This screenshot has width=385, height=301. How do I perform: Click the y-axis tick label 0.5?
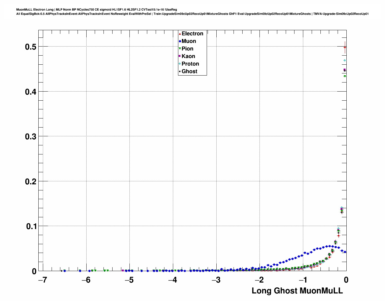[x=30, y=47]
